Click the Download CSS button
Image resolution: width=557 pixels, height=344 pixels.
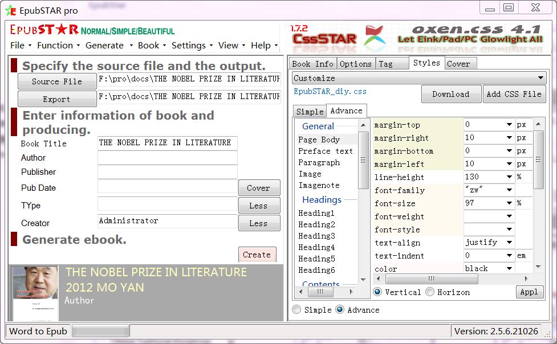point(451,94)
